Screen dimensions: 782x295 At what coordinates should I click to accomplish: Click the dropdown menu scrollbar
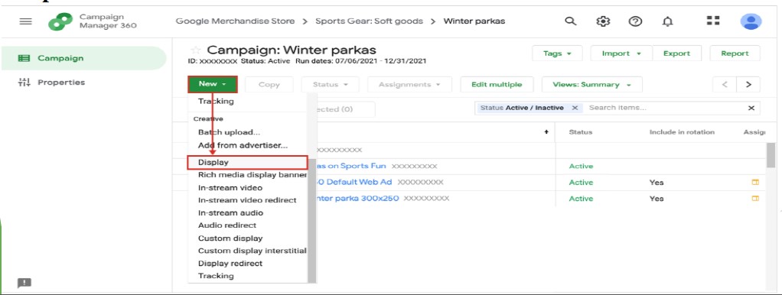pyautogui.click(x=312, y=220)
